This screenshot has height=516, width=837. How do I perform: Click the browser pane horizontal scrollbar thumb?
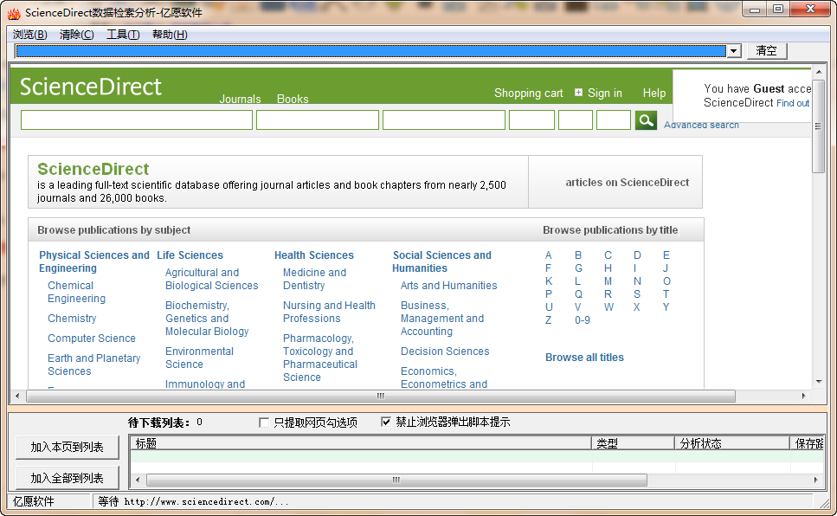(381, 396)
